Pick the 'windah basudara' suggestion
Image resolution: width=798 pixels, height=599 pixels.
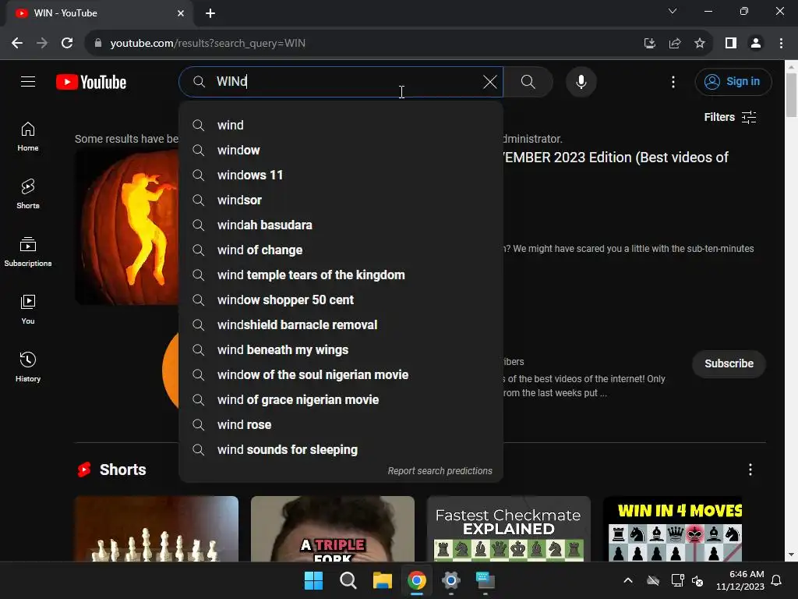coord(341,225)
